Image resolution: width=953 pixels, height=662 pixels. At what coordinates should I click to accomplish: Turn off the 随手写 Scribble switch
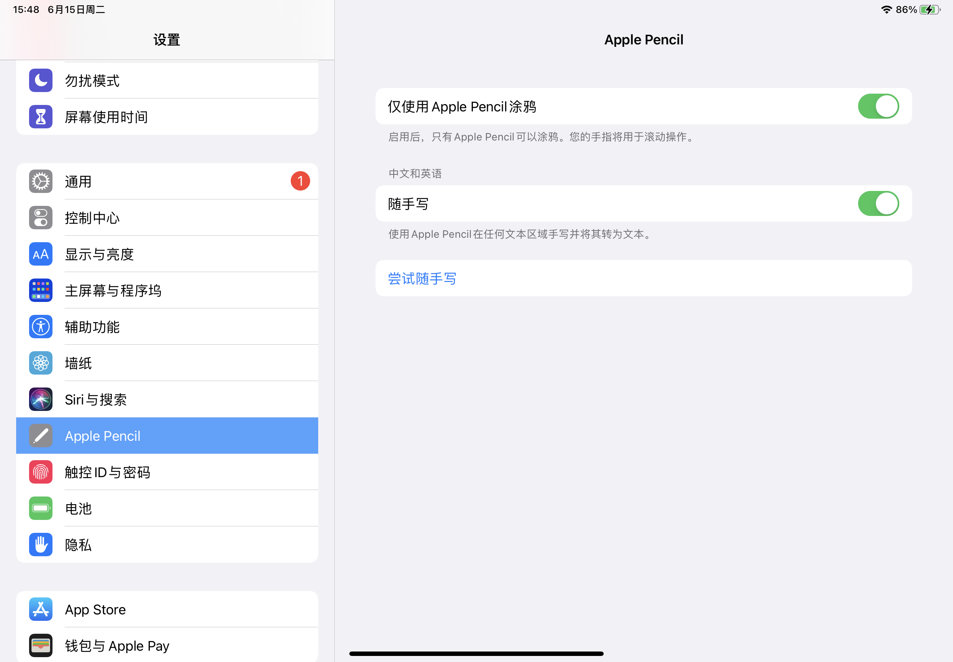(878, 204)
